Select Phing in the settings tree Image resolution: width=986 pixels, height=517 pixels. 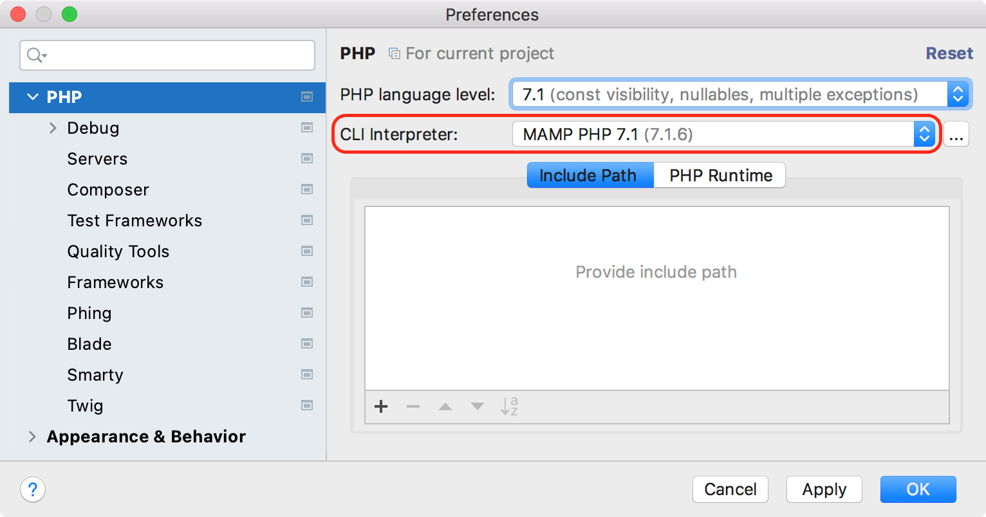(x=89, y=313)
